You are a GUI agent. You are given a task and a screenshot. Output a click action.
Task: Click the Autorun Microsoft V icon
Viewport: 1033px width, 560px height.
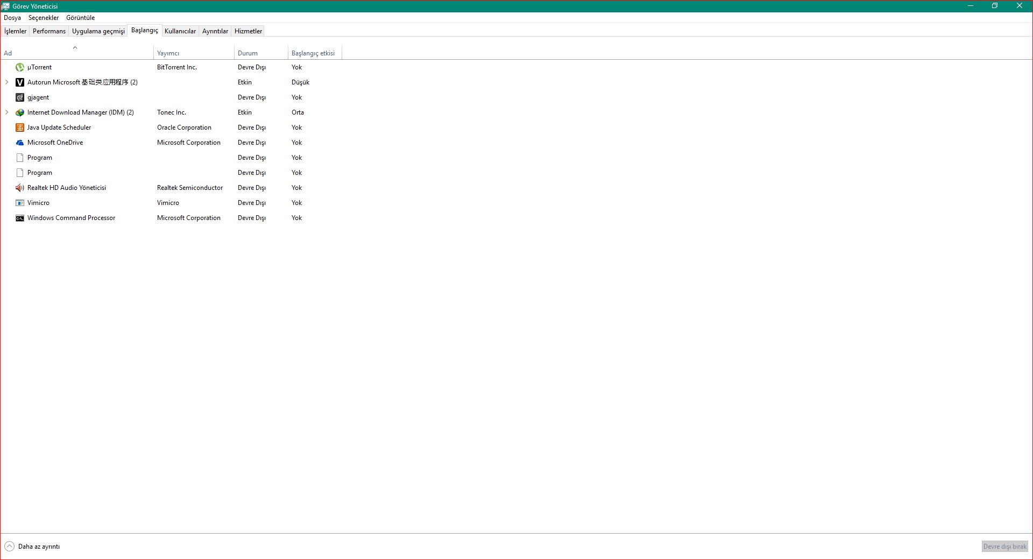click(x=20, y=82)
